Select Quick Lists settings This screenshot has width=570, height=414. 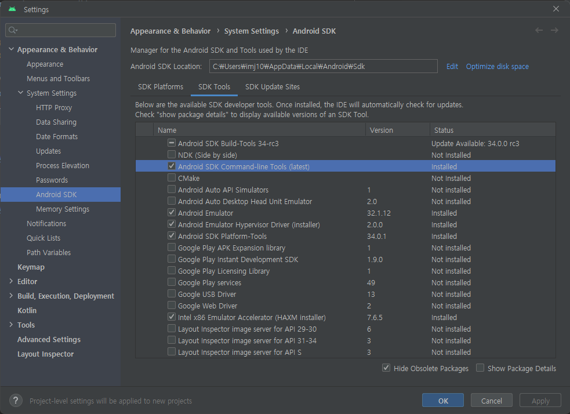pos(43,238)
